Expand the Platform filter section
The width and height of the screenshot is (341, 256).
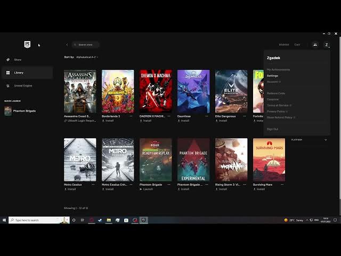[309, 140]
